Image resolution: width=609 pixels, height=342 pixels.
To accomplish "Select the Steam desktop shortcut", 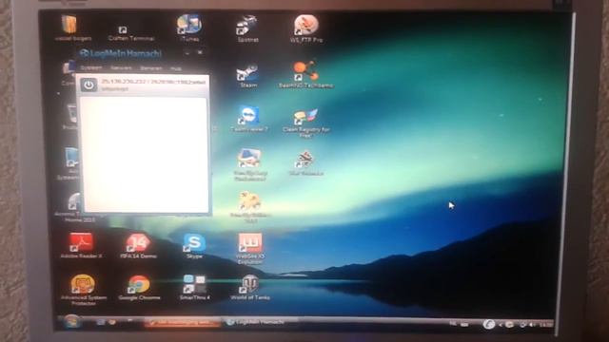I will click(248, 76).
